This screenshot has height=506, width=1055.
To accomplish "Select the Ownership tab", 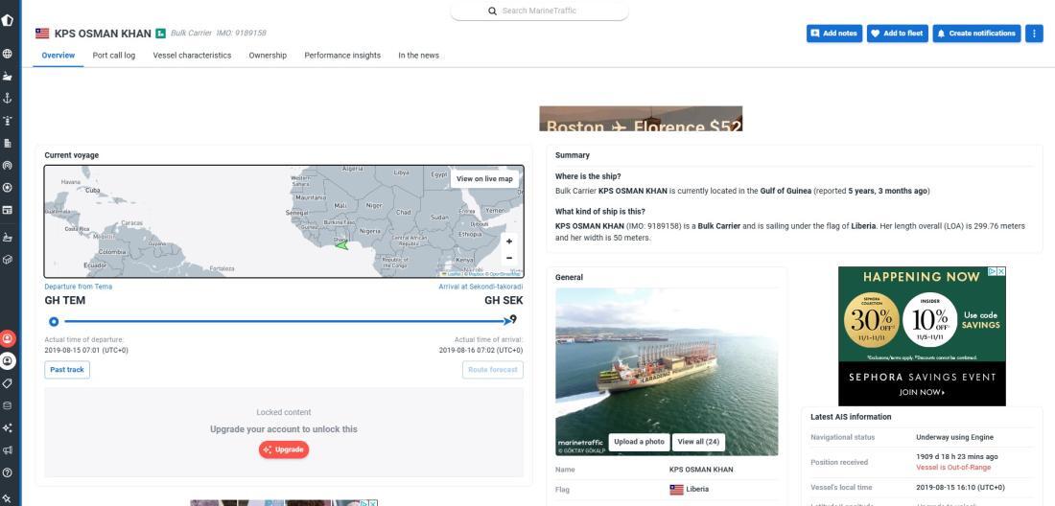I will 268,56.
